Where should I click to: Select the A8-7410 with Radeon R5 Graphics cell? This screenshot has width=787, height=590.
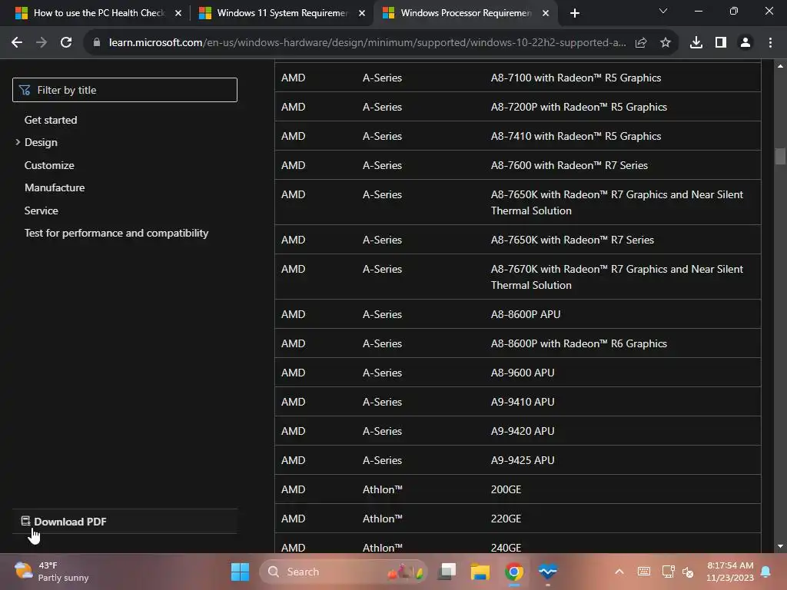[623, 135]
